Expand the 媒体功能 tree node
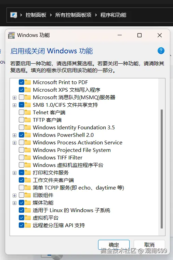Screen dimensions: 173x260 [15, 203]
